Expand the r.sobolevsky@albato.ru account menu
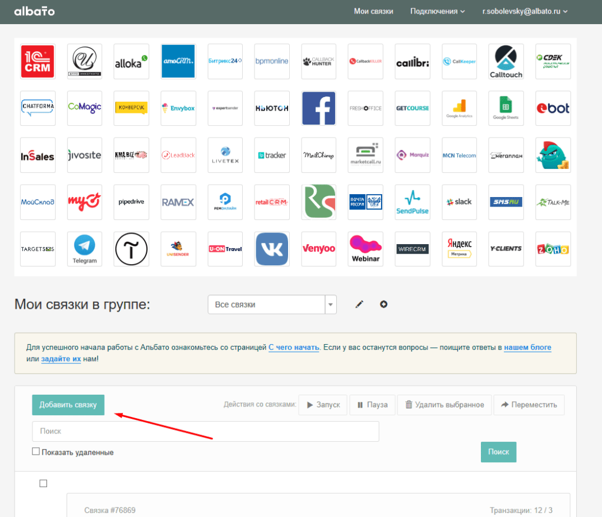 tap(525, 11)
